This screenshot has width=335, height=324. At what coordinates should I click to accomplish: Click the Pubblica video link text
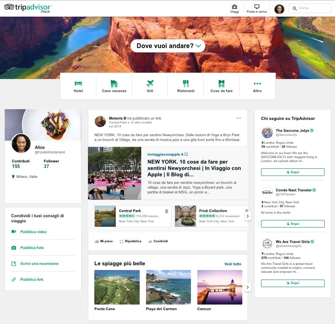click(x=33, y=232)
